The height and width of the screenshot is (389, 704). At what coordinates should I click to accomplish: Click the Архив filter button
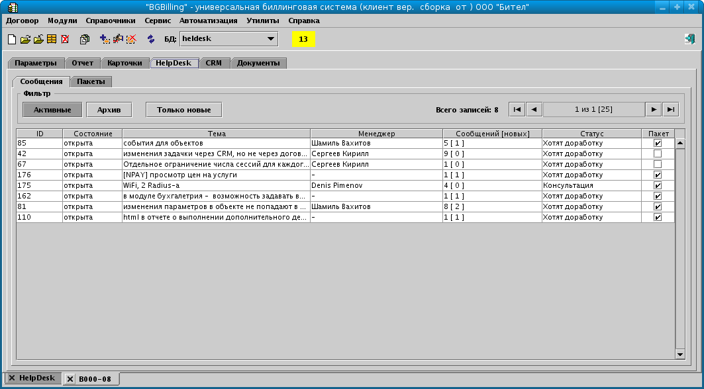tap(108, 109)
